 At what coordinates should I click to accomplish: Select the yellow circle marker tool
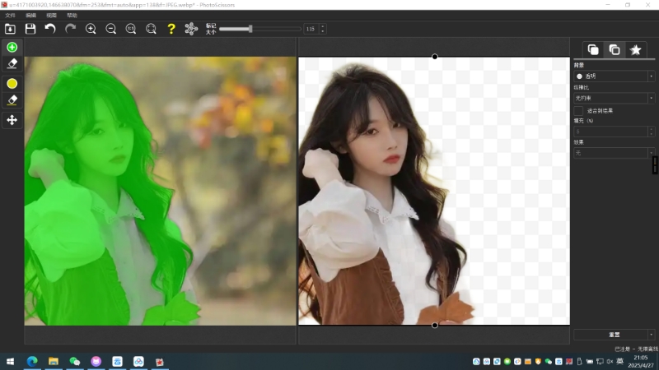12,84
